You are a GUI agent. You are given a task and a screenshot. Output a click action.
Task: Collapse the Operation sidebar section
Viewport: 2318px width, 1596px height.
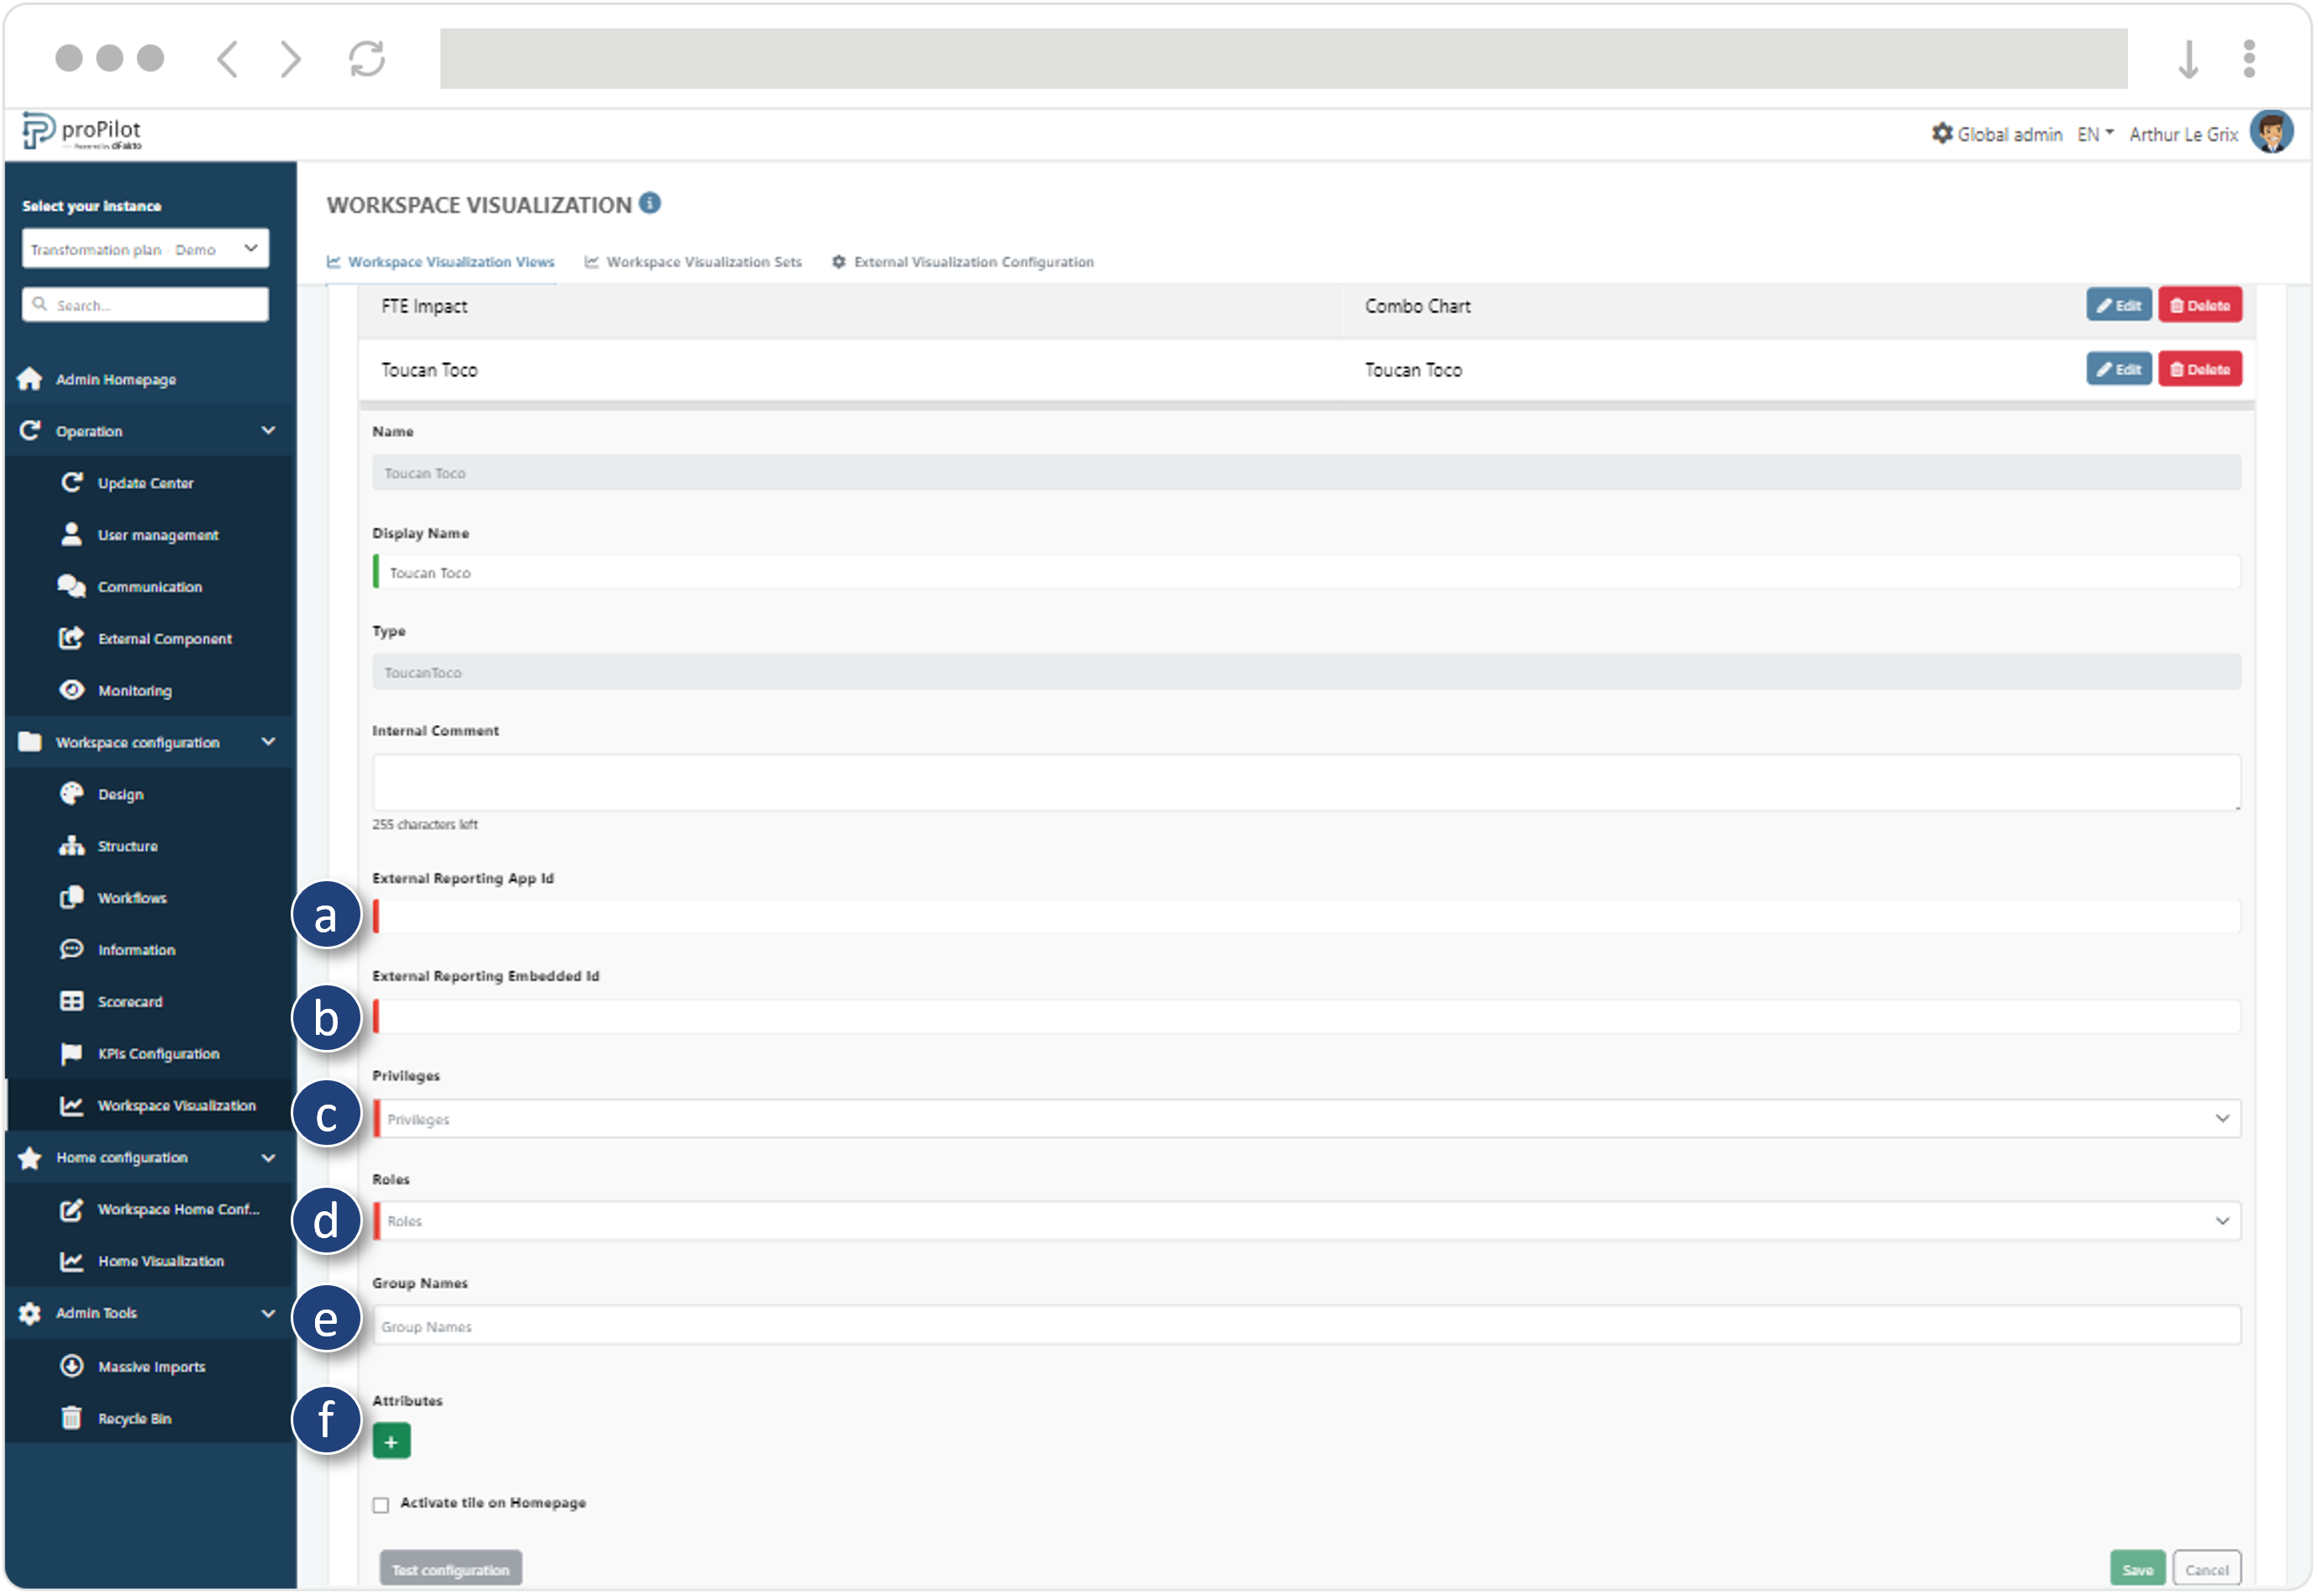click(268, 431)
